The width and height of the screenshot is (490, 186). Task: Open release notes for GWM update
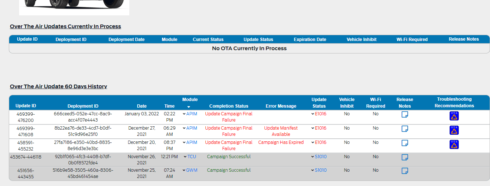[405, 171]
